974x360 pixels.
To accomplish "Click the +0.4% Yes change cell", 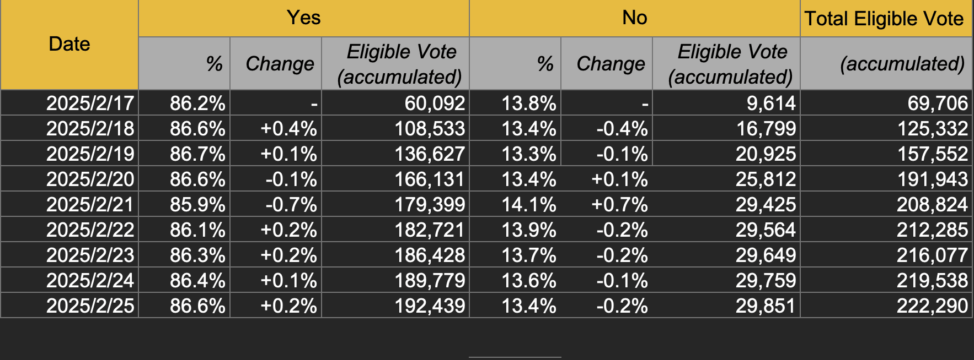I will [x=276, y=128].
